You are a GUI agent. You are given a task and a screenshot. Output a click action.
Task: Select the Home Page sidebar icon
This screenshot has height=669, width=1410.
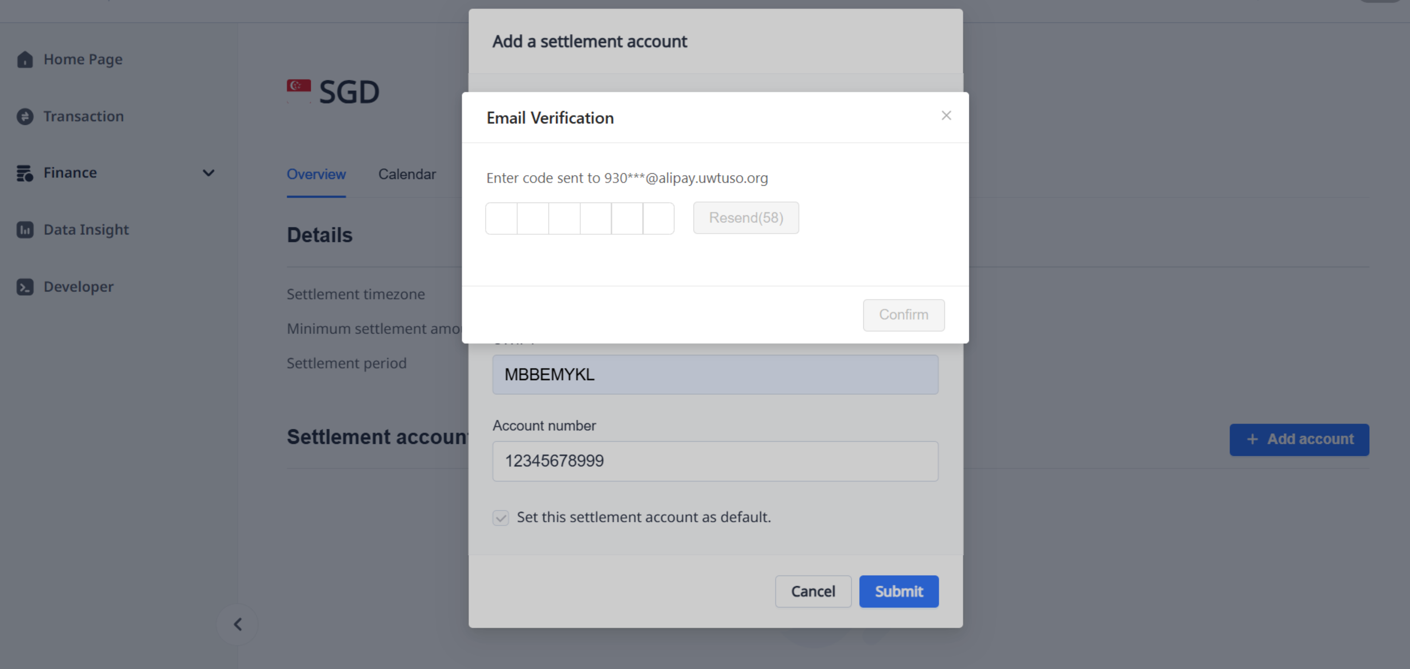[x=25, y=60]
